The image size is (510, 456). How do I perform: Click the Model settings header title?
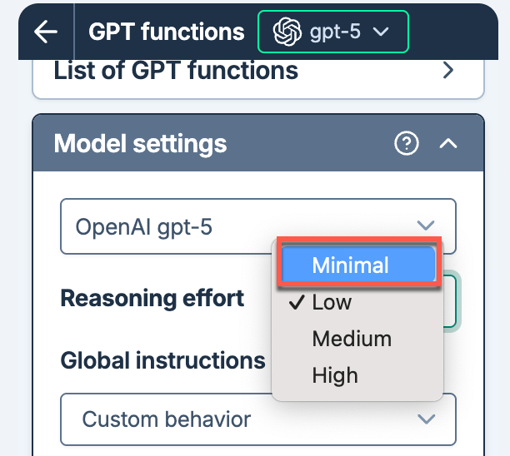point(140,143)
